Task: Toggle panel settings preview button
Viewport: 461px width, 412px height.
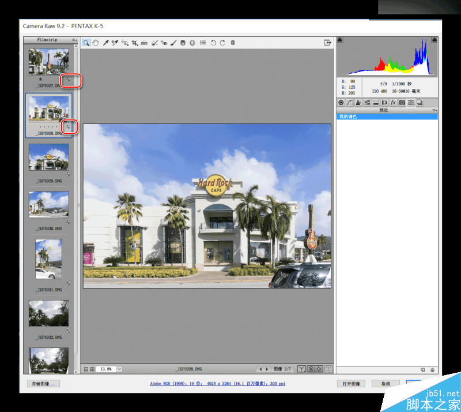Action: tap(328, 369)
